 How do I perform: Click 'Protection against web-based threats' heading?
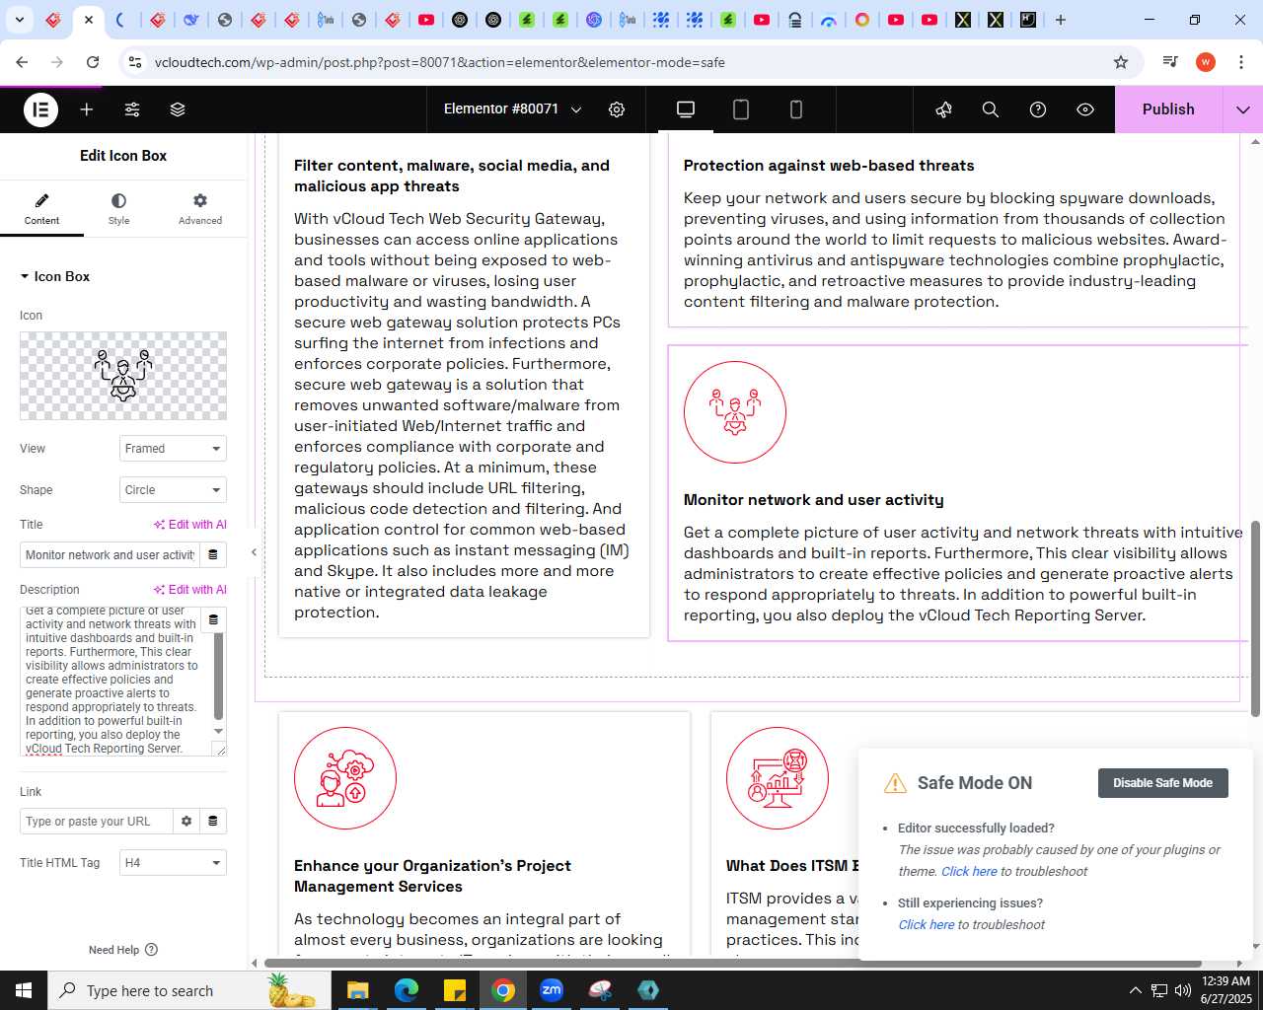[829, 166]
